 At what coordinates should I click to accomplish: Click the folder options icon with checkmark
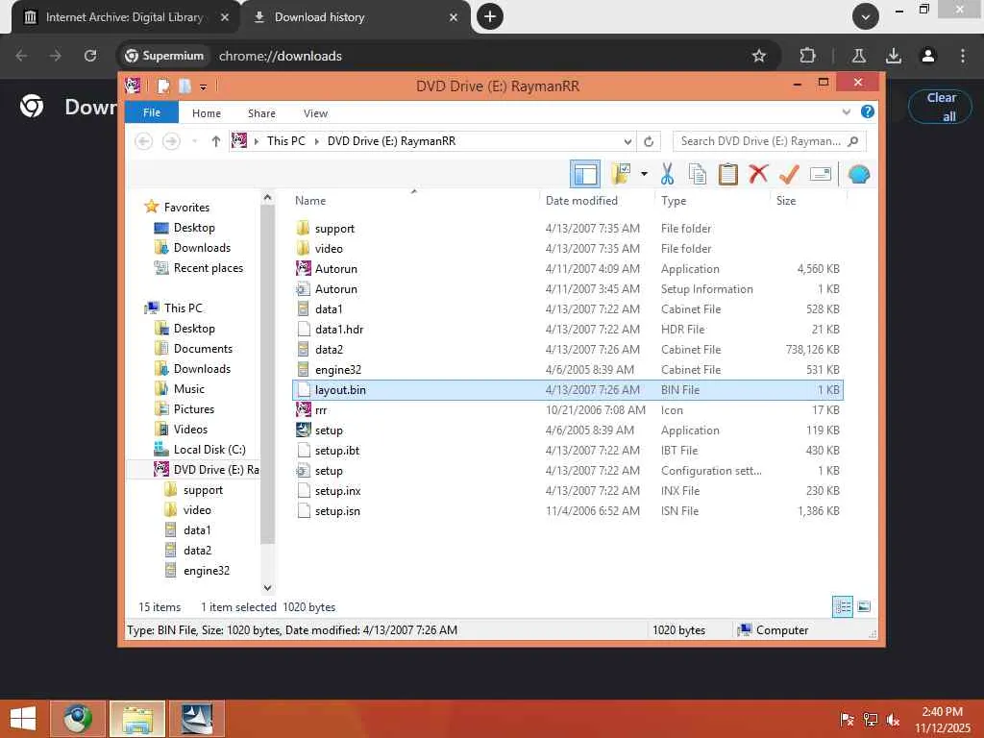pos(621,174)
